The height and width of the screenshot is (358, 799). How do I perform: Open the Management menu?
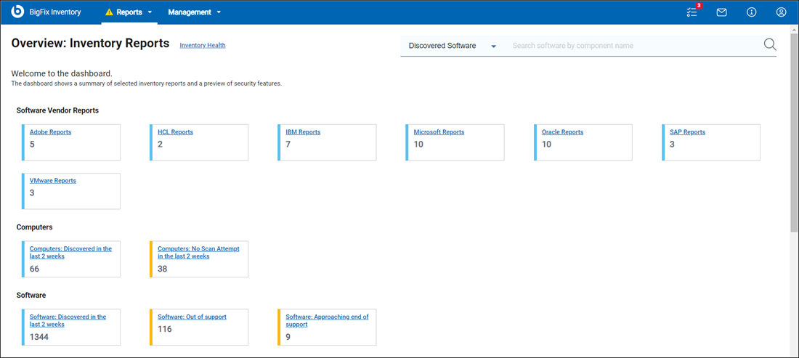(194, 12)
